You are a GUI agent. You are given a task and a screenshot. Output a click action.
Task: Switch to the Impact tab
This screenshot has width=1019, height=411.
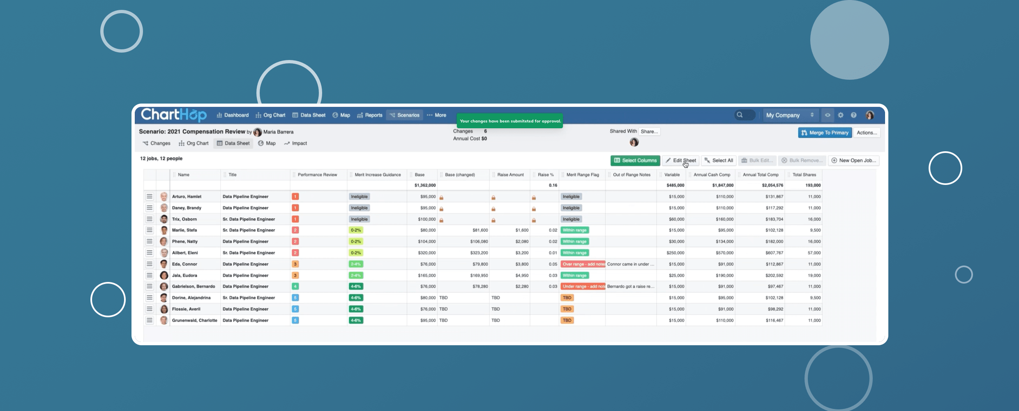[x=295, y=143]
